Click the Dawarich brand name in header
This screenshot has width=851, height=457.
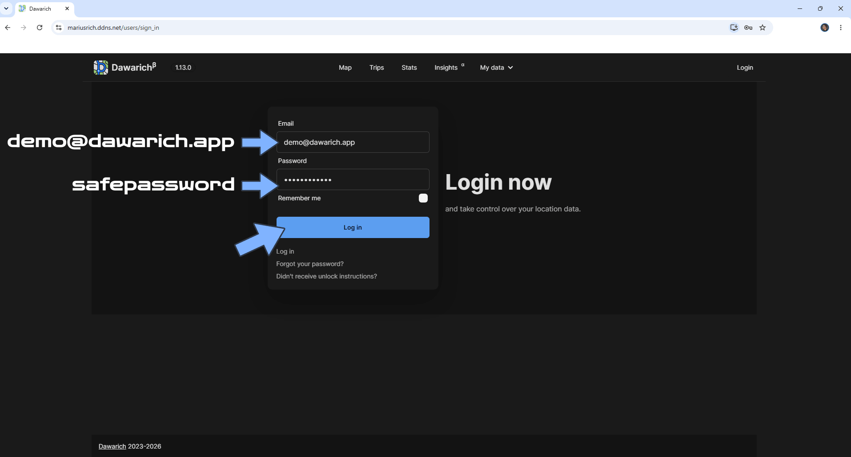(x=134, y=68)
